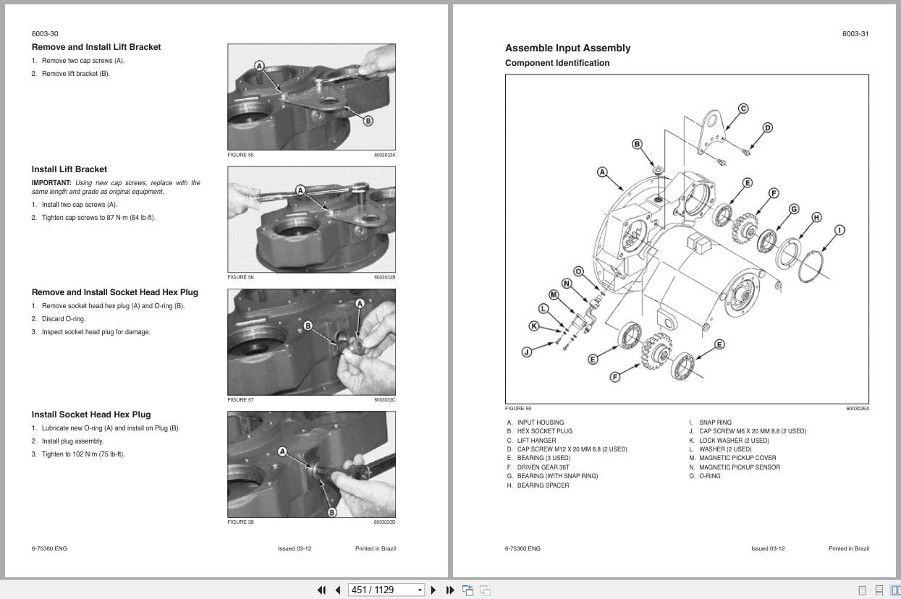
Task: Click the Figure 56 torque wrench photo
Action: click(311, 218)
